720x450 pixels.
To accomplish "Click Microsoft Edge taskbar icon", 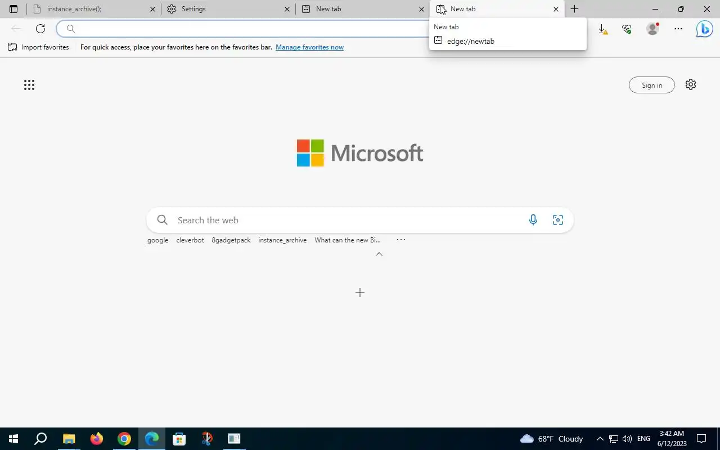I will (x=152, y=439).
